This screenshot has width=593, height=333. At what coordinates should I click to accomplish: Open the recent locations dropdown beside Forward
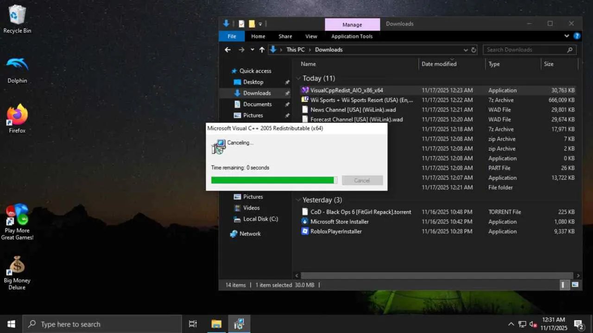[252, 50]
